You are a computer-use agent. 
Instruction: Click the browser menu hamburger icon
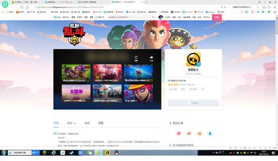pyautogui.click(x=275, y=7)
